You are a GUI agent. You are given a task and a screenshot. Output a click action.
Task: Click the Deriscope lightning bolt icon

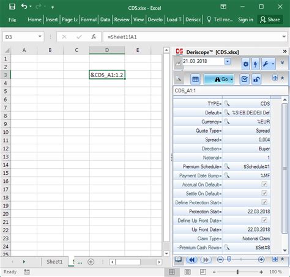point(256,64)
